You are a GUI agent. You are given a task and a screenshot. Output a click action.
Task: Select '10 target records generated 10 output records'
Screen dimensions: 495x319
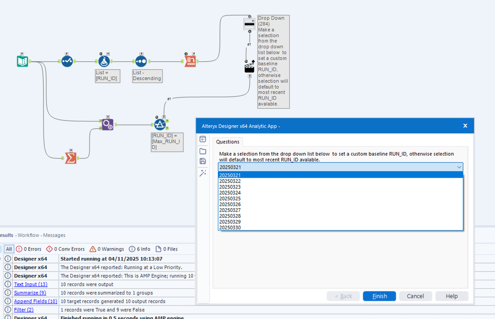(112, 301)
